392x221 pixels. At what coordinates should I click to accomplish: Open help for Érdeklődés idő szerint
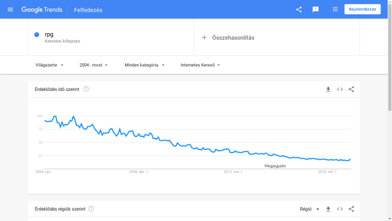86,89
